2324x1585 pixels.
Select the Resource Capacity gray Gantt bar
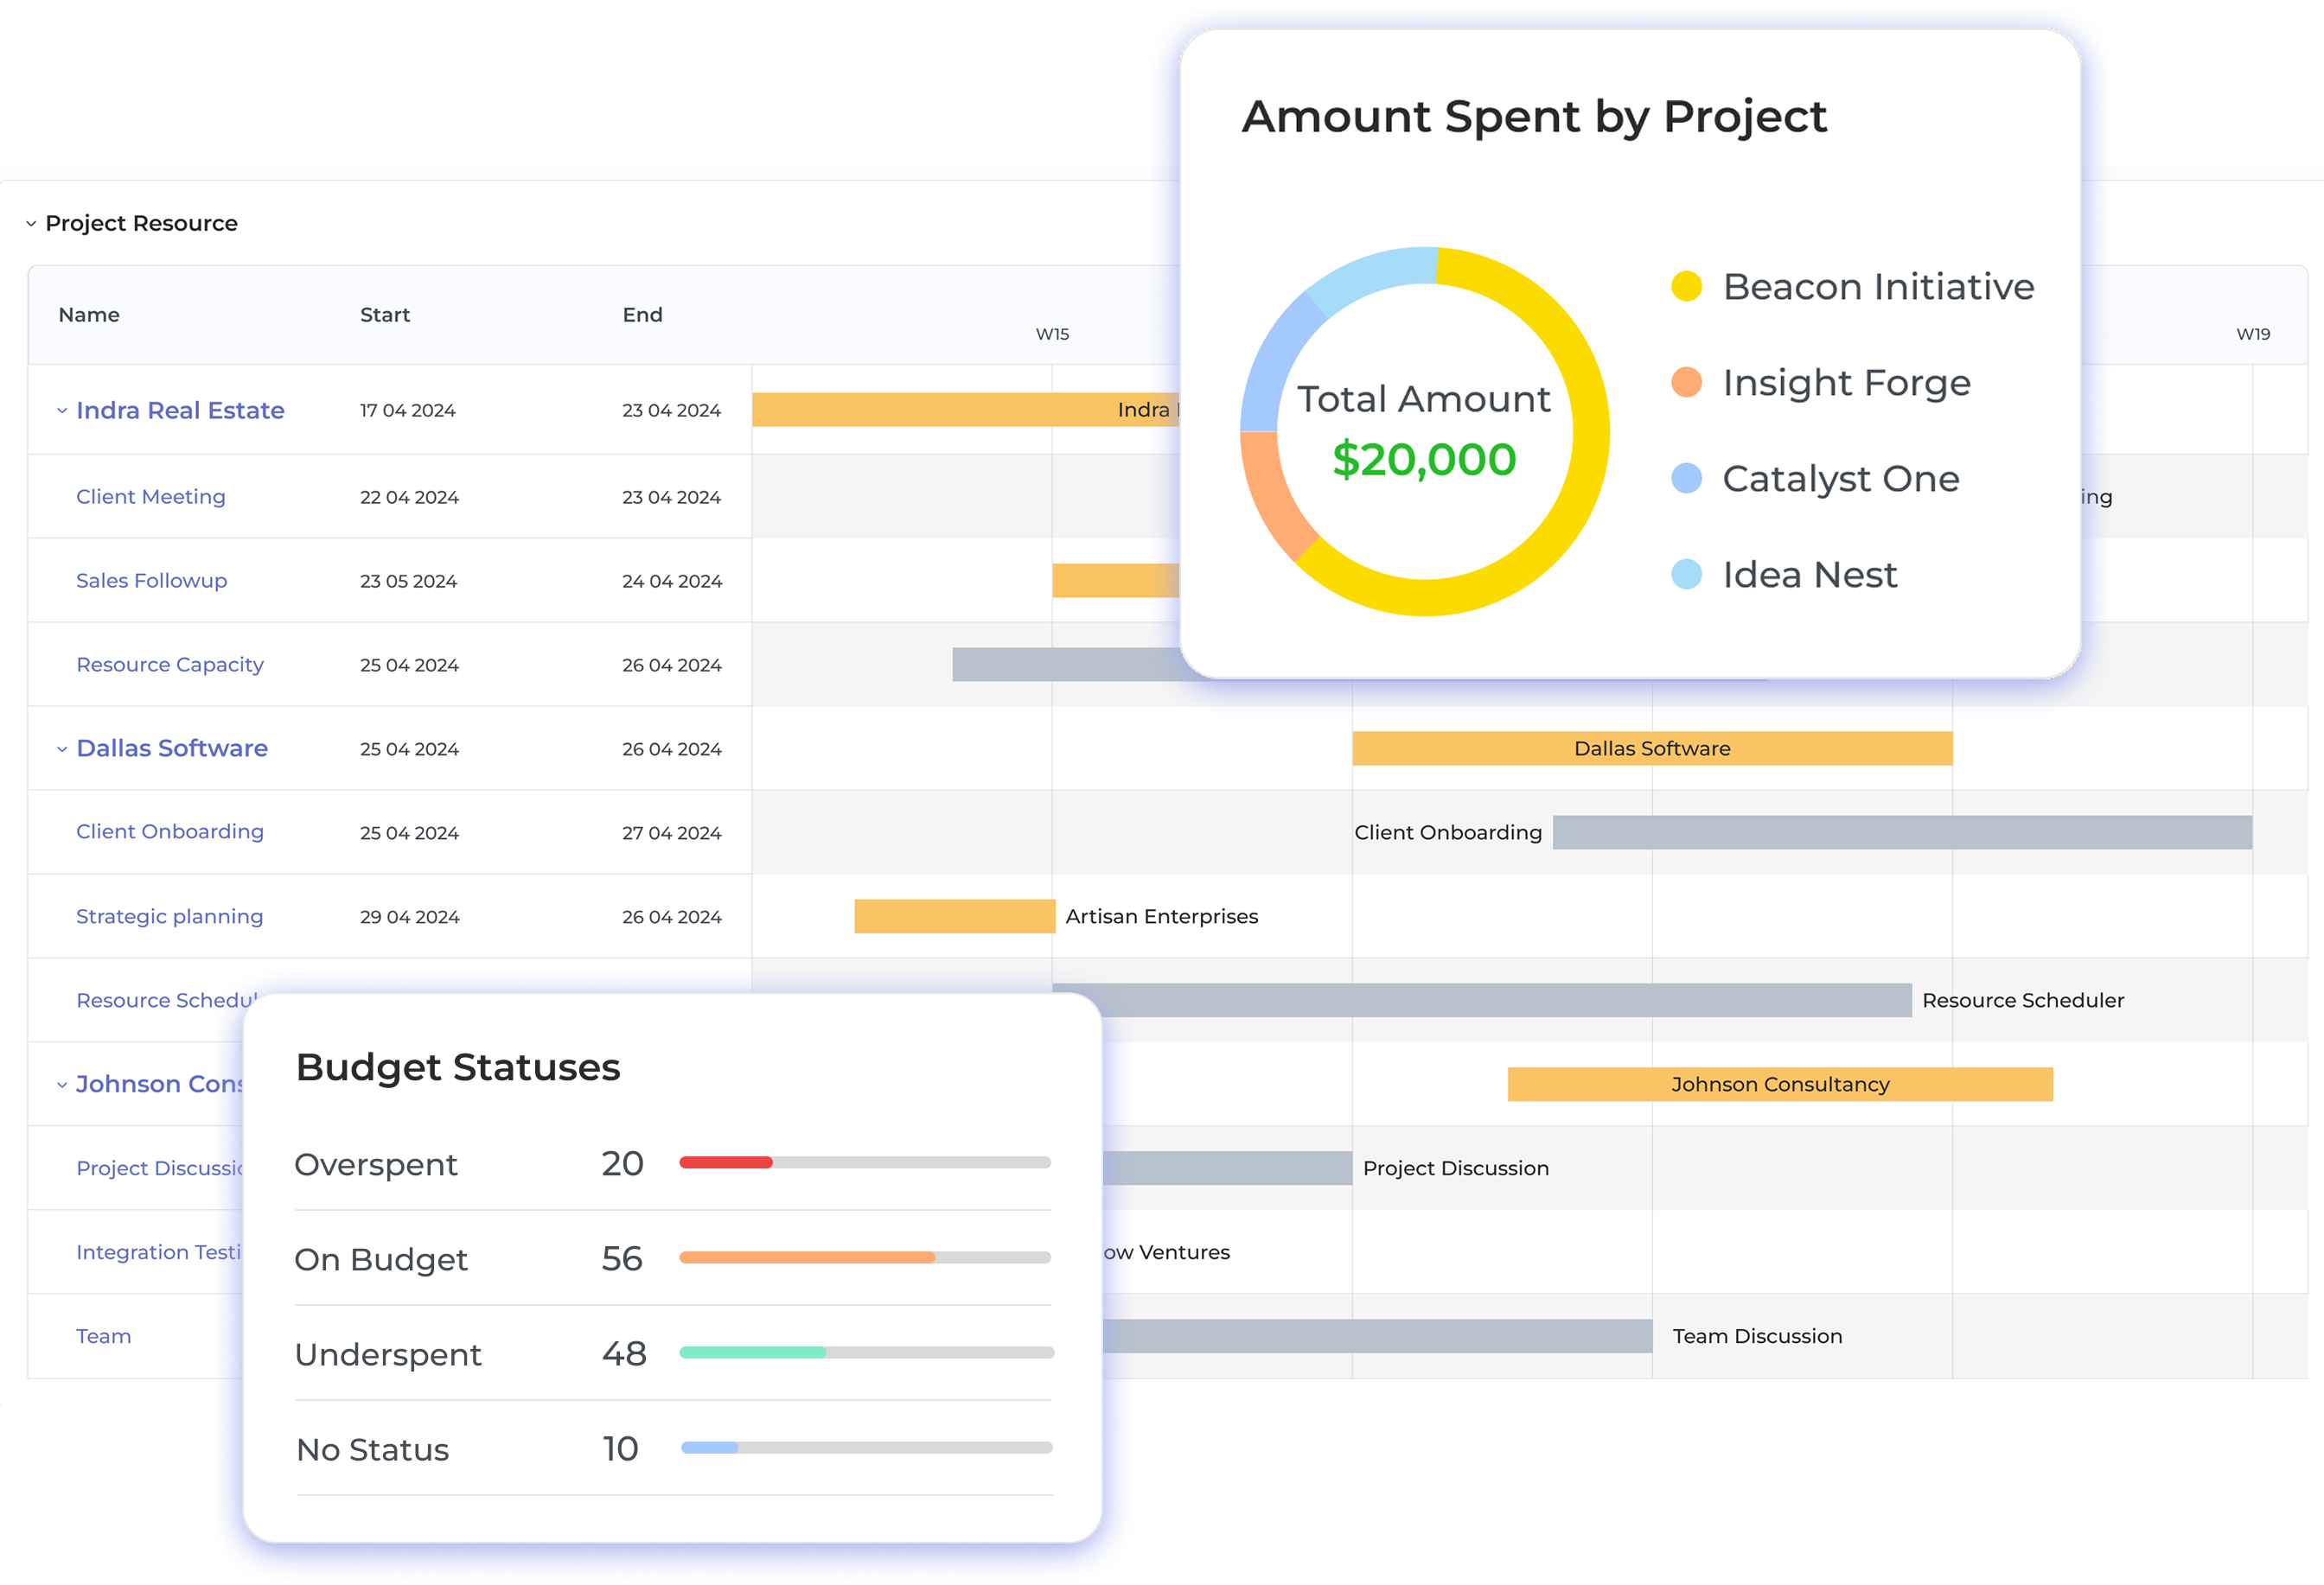[x=1066, y=665]
